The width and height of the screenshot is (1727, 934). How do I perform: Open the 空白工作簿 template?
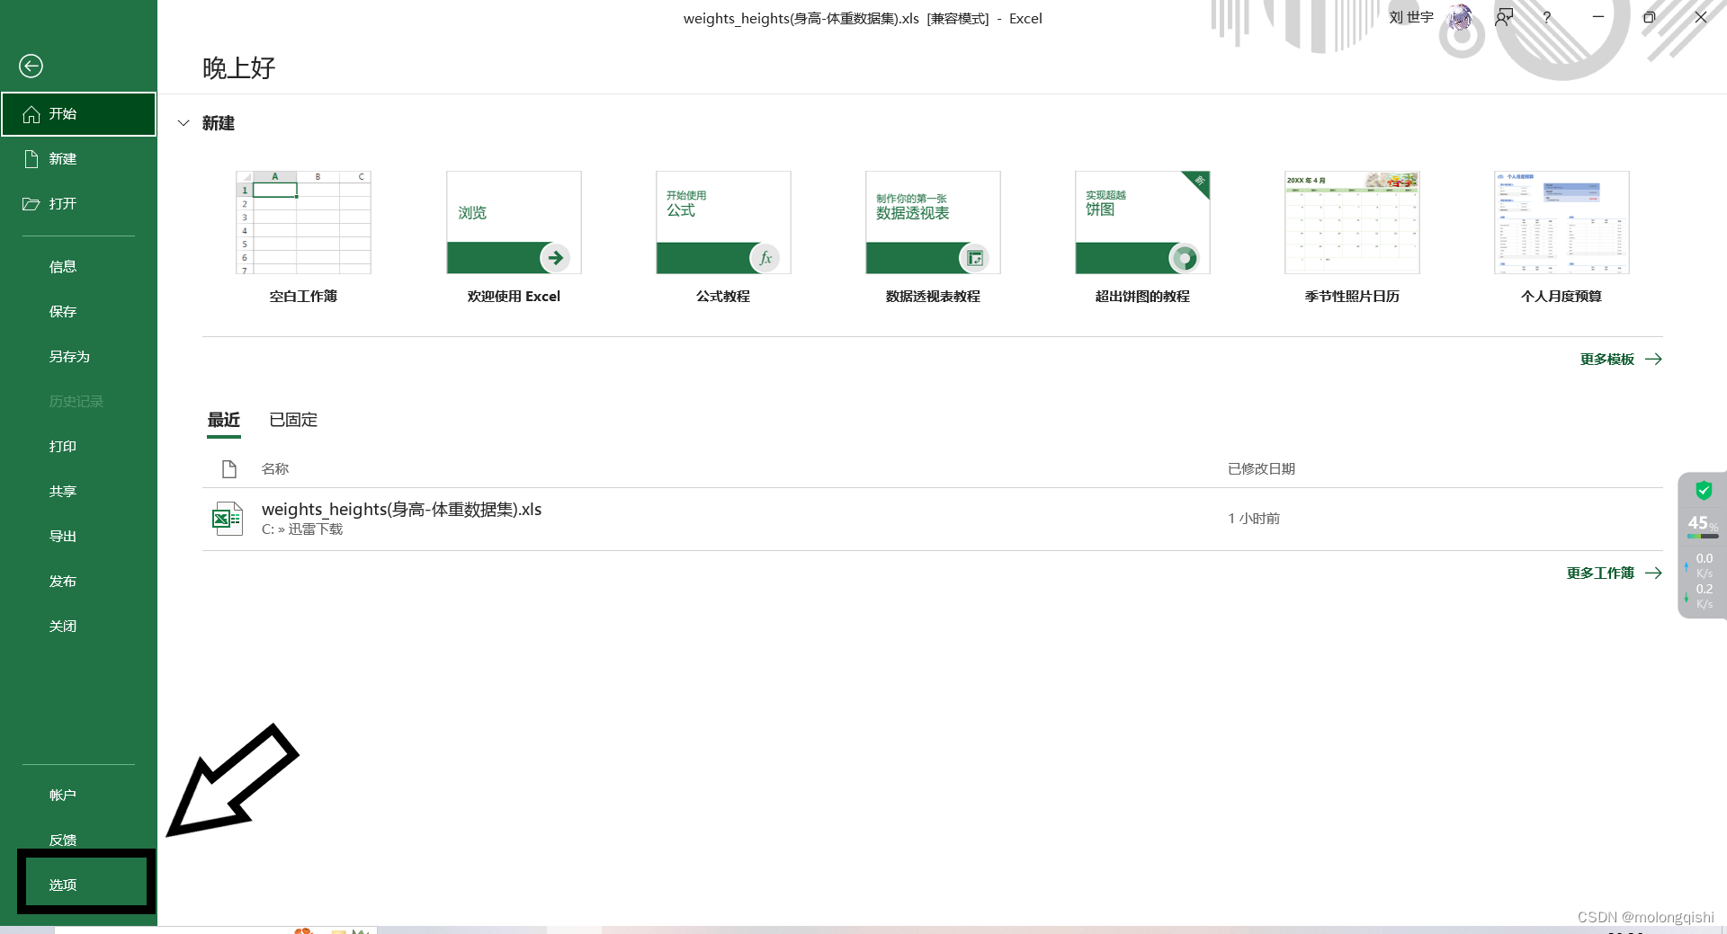click(x=303, y=237)
